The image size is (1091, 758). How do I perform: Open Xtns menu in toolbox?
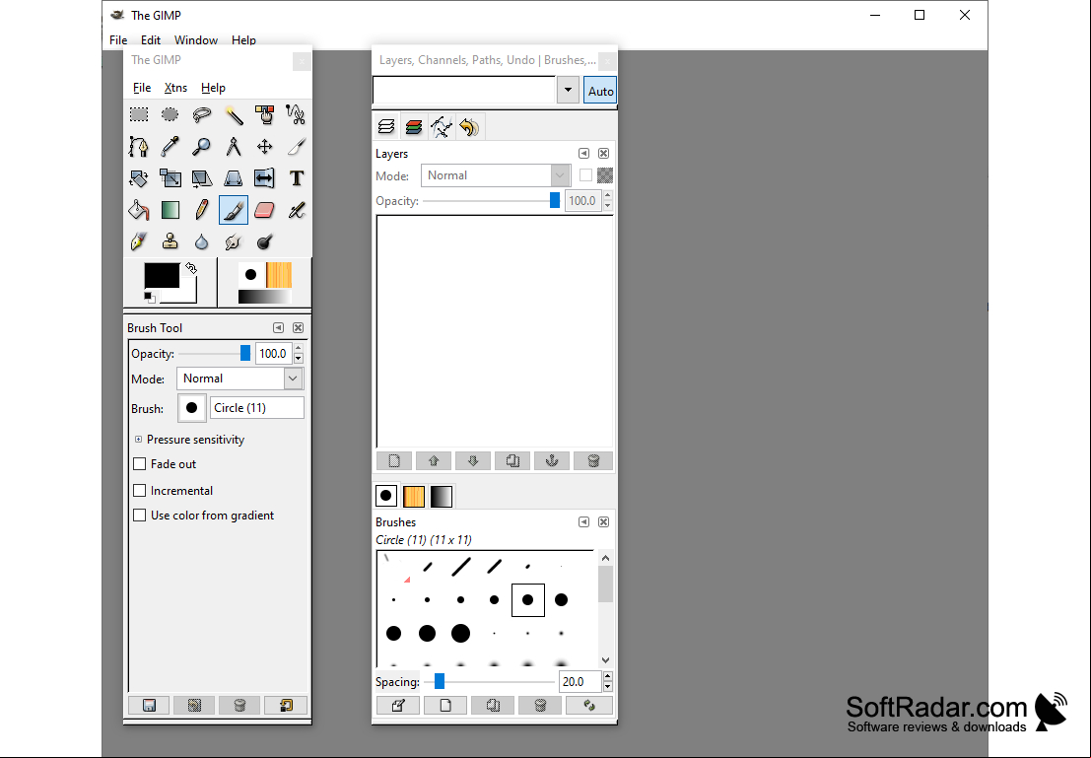[175, 88]
